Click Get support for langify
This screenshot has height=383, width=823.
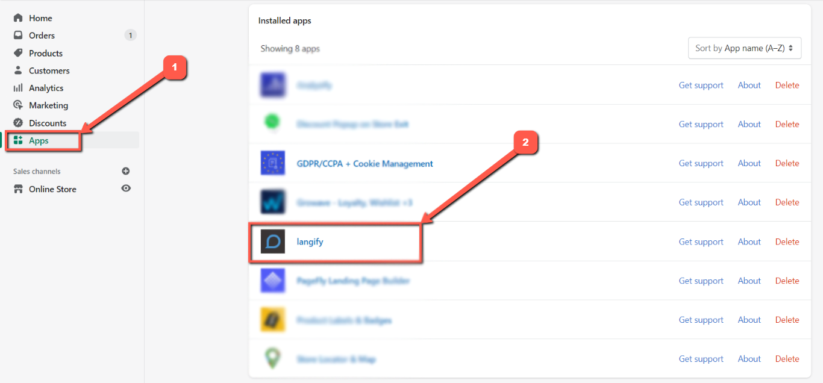(701, 241)
